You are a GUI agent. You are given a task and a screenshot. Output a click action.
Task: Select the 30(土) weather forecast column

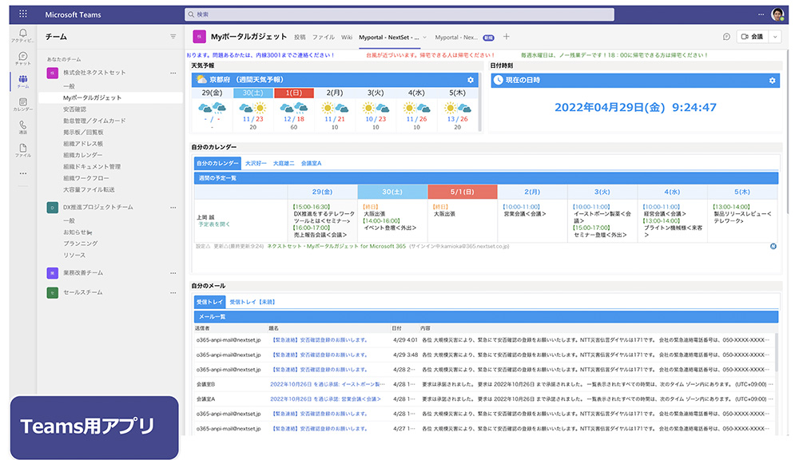(x=253, y=109)
